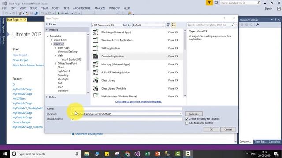Expand the Recent section in New Project
The width and height of the screenshot is (282, 158).
(47, 24)
